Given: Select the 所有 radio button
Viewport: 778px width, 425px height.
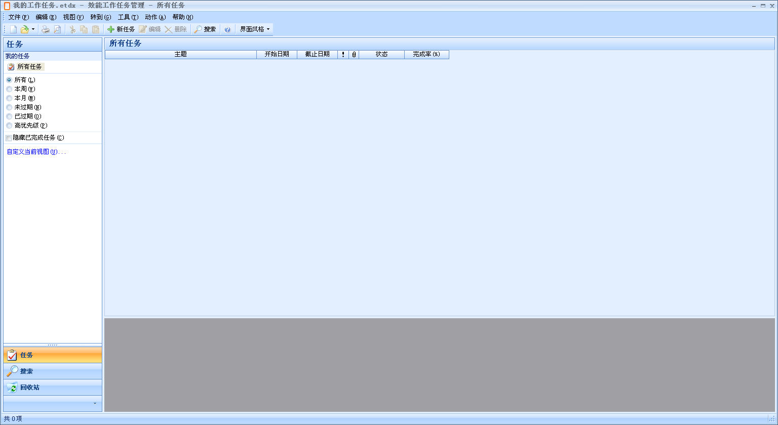Looking at the screenshot, I should [9, 80].
